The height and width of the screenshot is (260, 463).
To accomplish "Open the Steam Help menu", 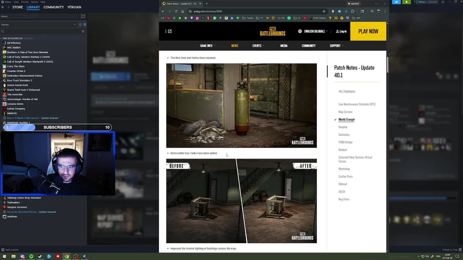I will point(43,2).
